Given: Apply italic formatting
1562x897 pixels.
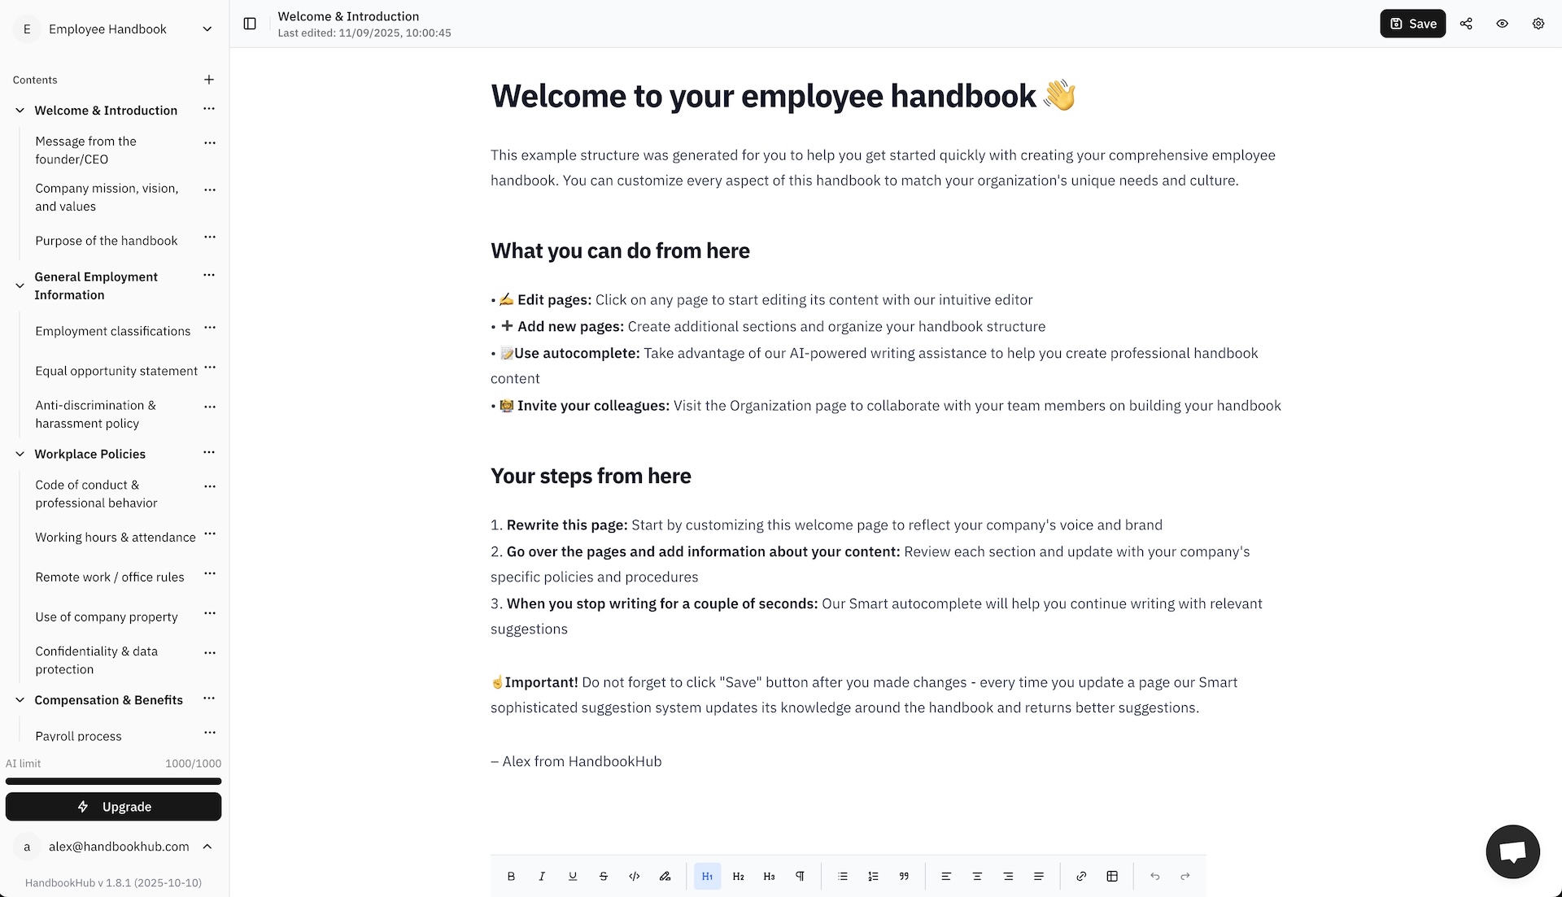Looking at the screenshot, I should pos(542,876).
